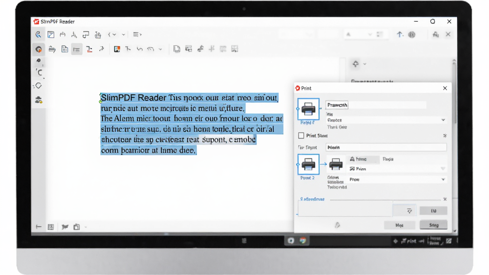Click the globe icon in the top-right toolbar
Viewport: 489px width, 275px height.
click(412, 34)
